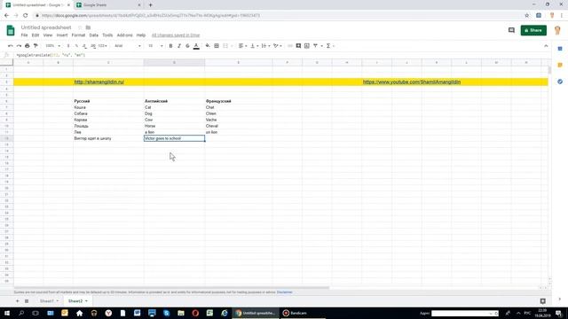
Task: Rename the Untitled spreadsheet title
Action: [46, 27]
